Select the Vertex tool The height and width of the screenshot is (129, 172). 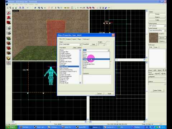coord(9,63)
